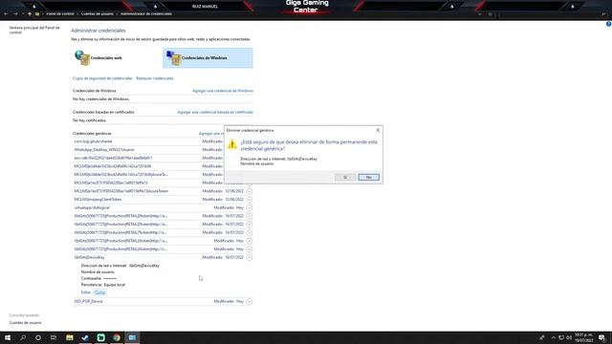This screenshot has width=612, height=344.
Task: Click Agregar una credencial basada en certificado
Action: click(215, 113)
